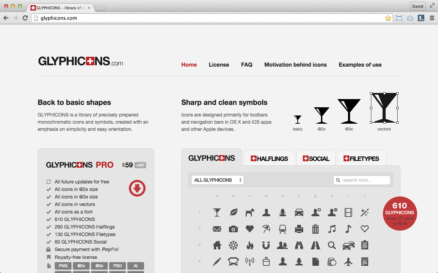Click the camera glyph icon in the grid
Viewport: 438px width, 273px height.
(233, 229)
